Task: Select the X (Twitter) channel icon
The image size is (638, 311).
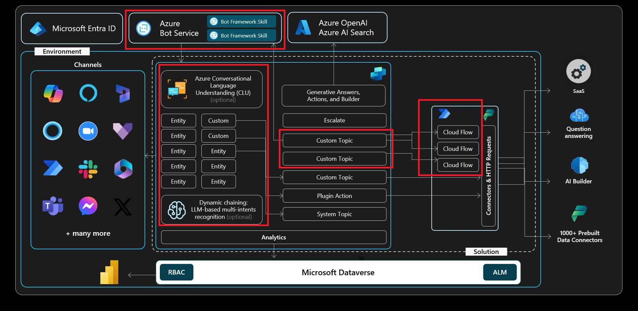Action: pyautogui.click(x=123, y=207)
